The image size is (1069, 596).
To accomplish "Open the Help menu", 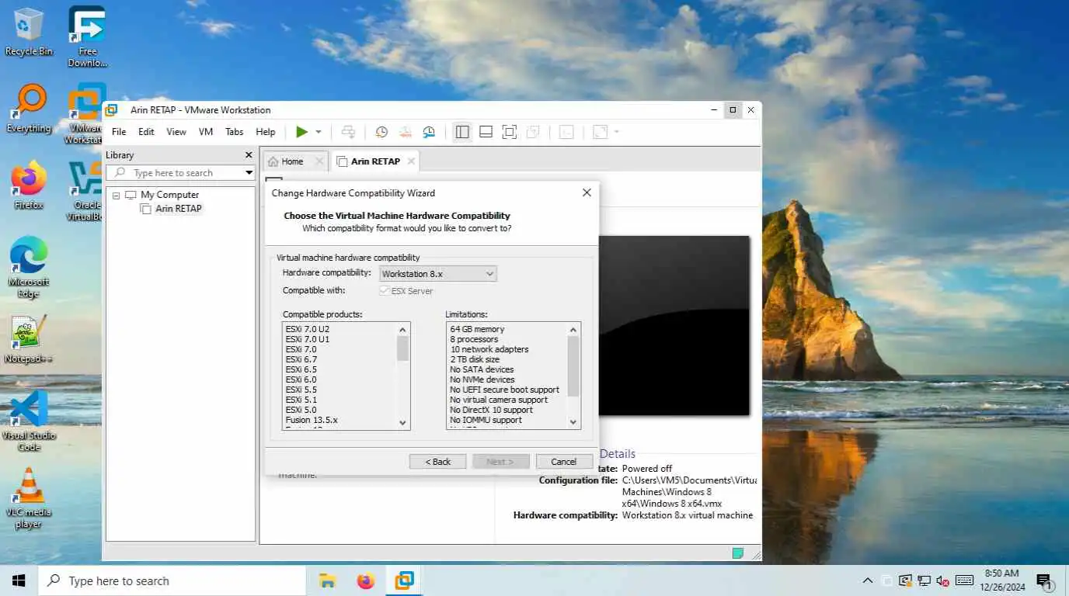I will pyautogui.click(x=266, y=132).
